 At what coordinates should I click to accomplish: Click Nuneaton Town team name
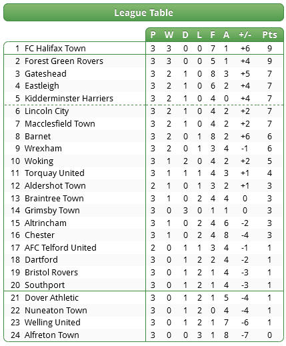pos(56,310)
